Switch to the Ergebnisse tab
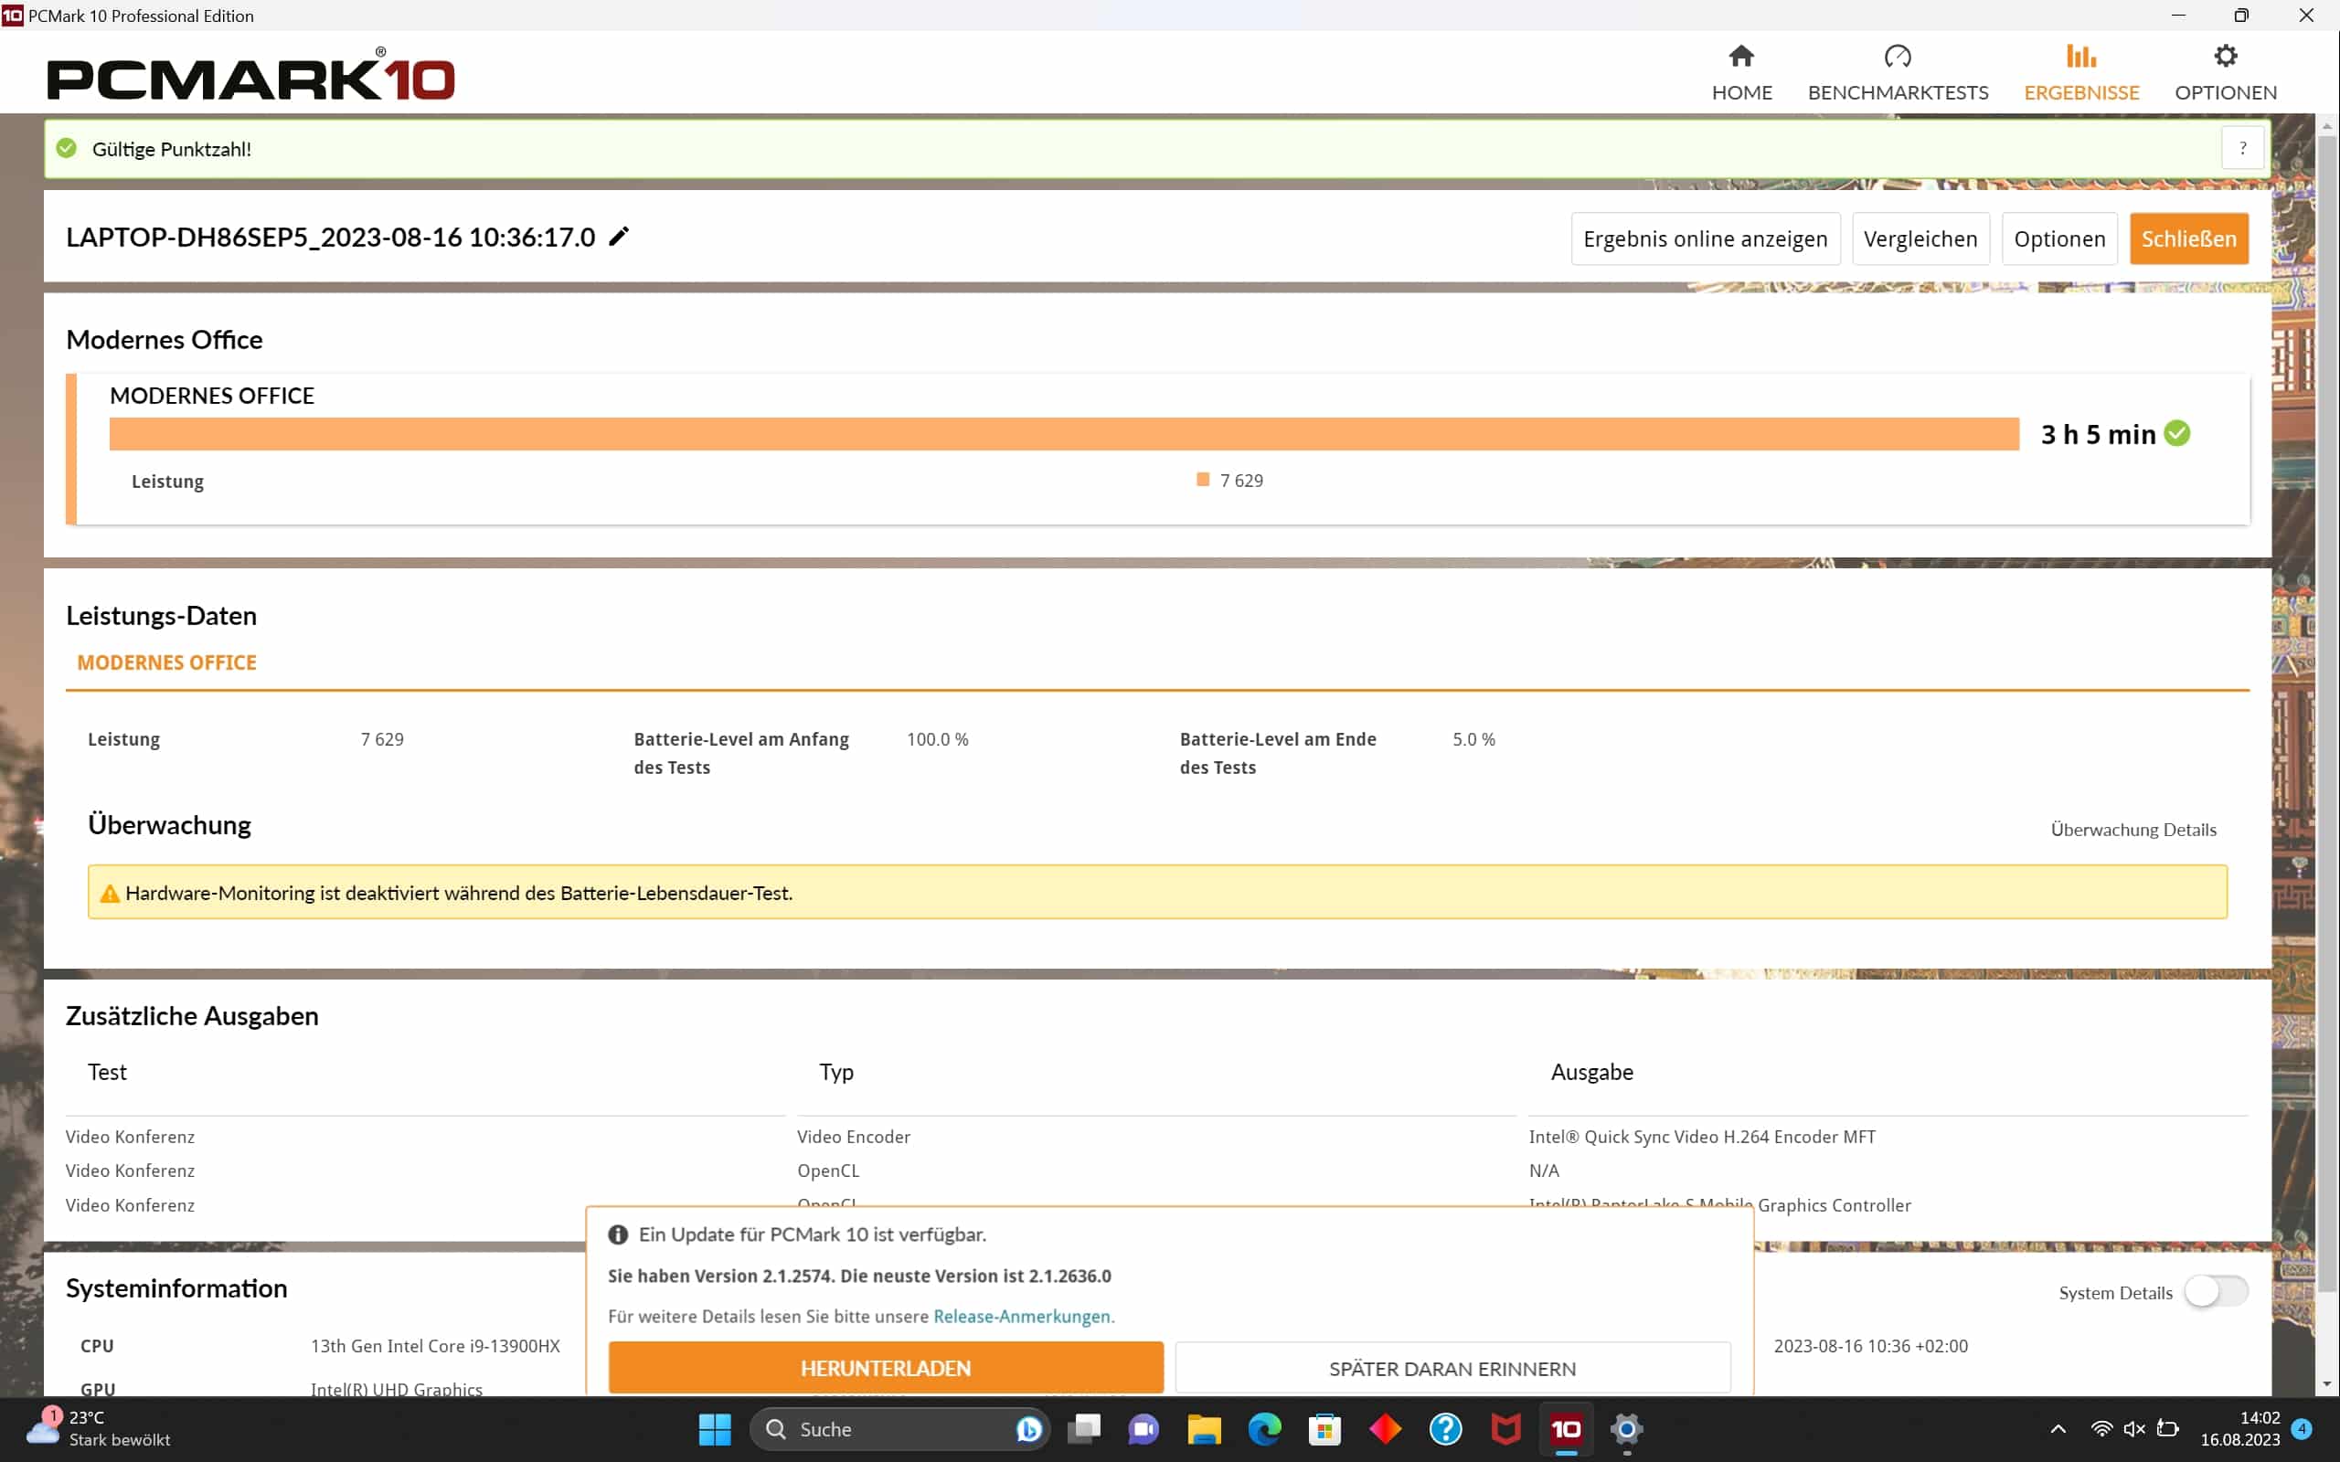 click(x=2080, y=72)
